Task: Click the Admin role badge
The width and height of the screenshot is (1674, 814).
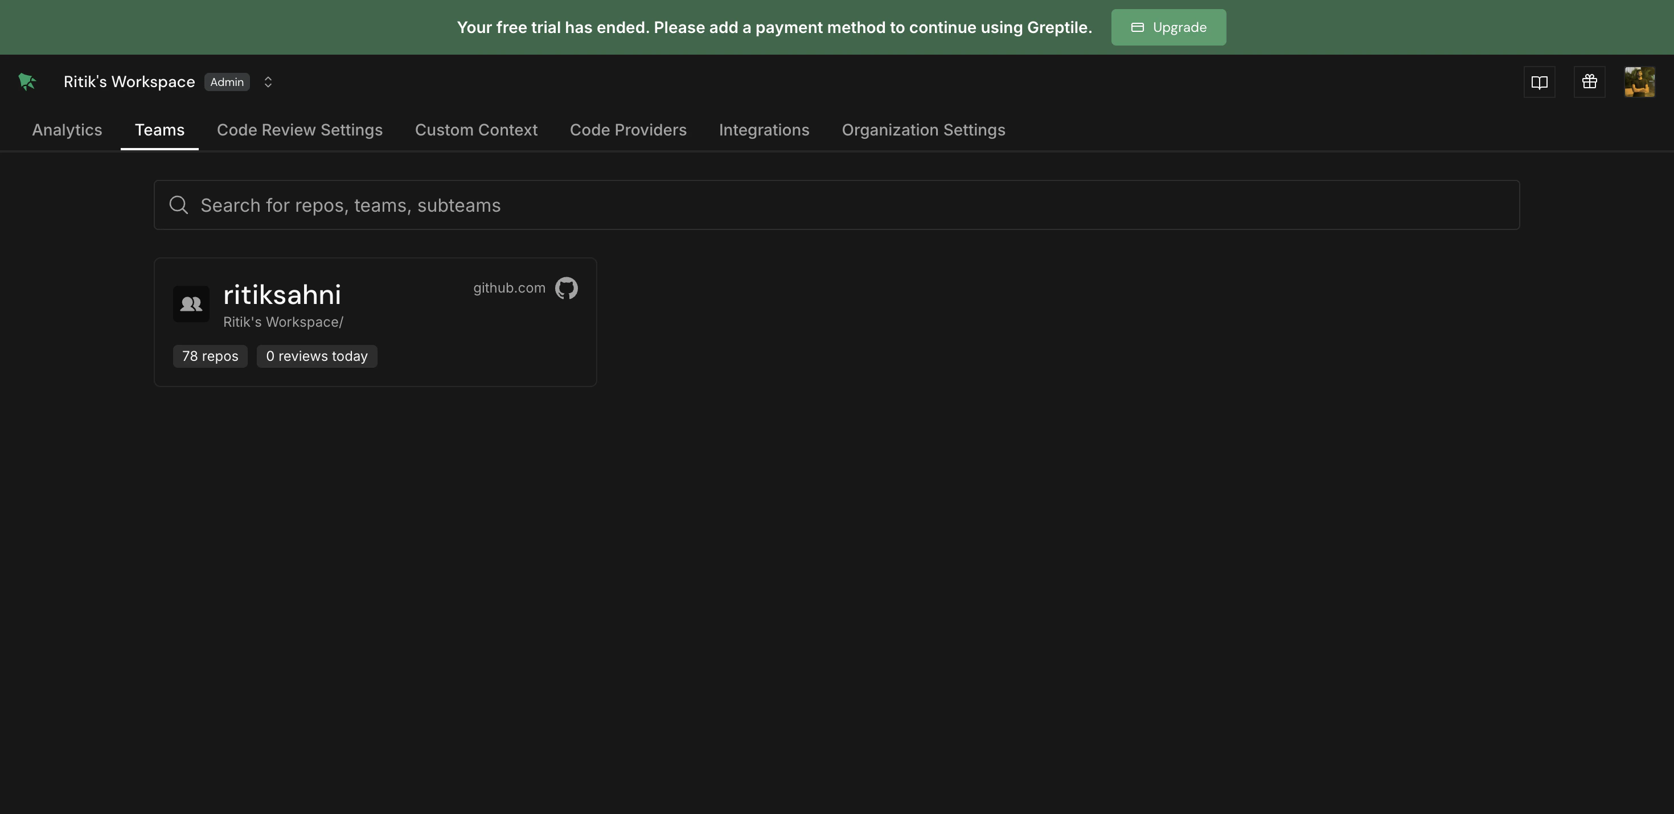Action: (227, 81)
